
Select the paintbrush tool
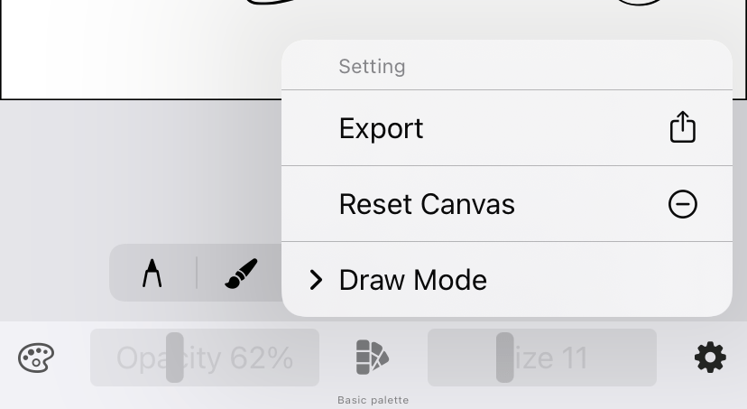pos(241,273)
